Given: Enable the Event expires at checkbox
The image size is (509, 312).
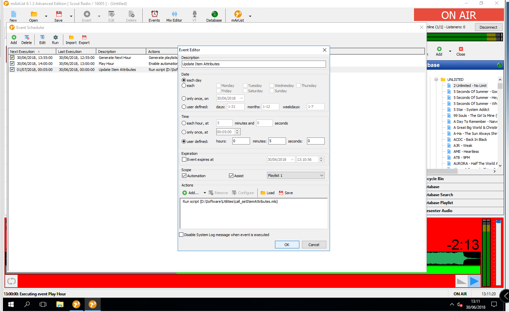Looking at the screenshot, I should pos(184,159).
